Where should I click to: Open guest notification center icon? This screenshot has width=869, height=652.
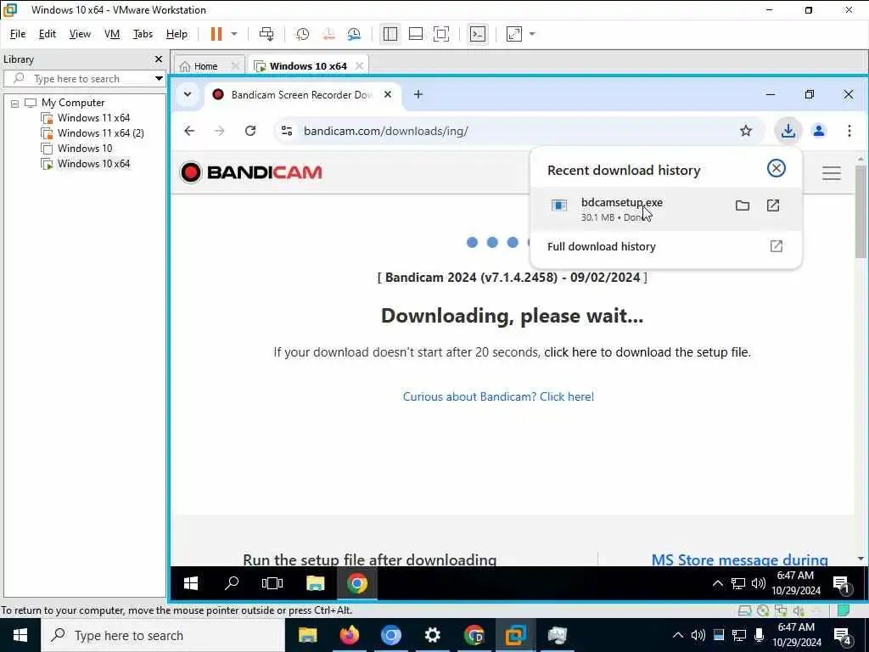[842, 584]
